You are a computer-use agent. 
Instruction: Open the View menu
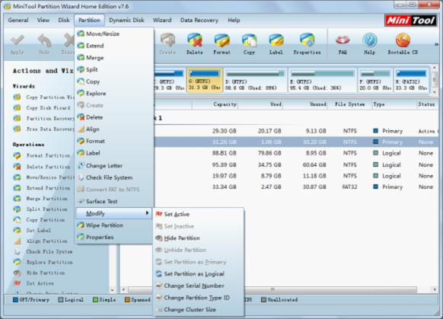(x=43, y=21)
